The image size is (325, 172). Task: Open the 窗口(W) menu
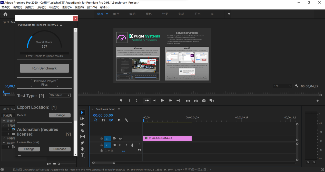point(92,7)
